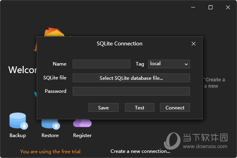Image resolution: width=237 pixels, height=158 pixels.
Task: Maximize the main application window
Action: coord(211,7)
